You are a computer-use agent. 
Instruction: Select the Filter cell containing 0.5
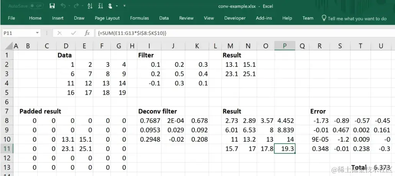coord(173,74)
